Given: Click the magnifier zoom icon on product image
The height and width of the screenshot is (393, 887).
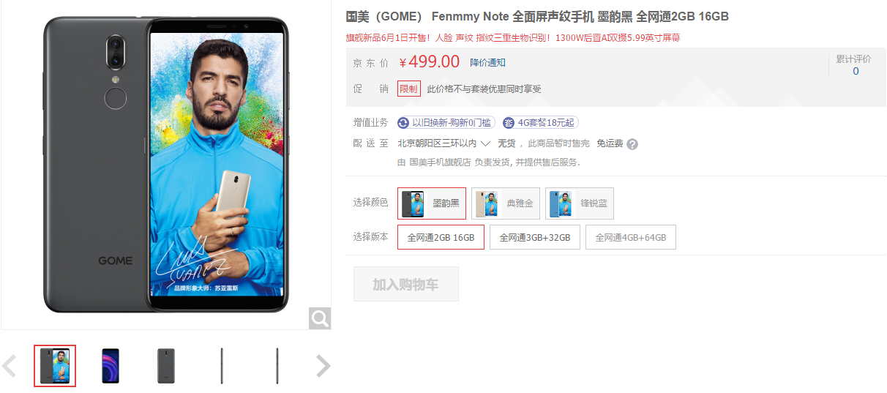Looking at the screenshot, I should (320, 318).
